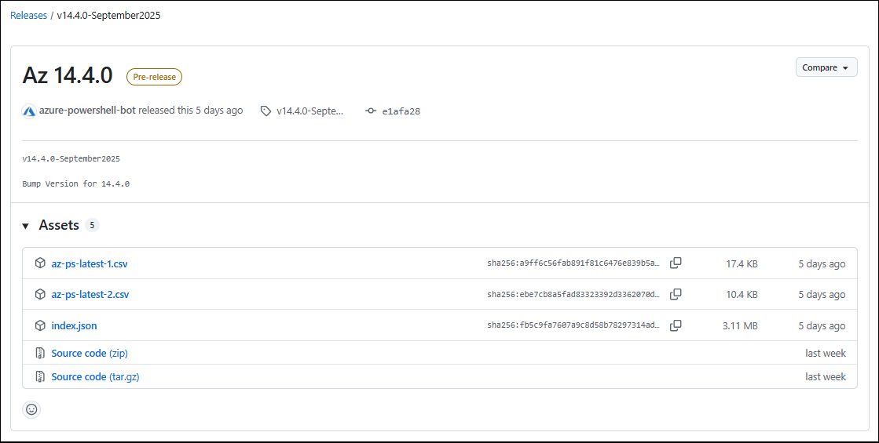
Task: Click "5 days ago" on index.json row
Action: pos(822,325)
